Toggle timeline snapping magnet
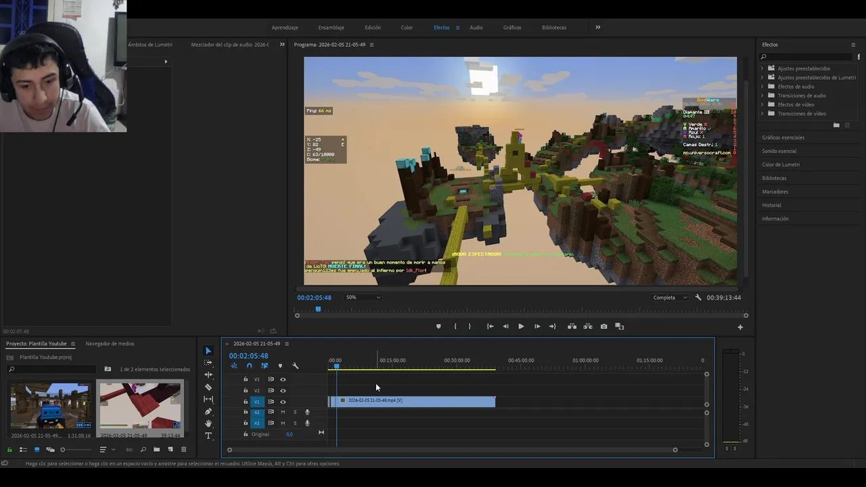 pyautogui.click(x=249, y=366)
